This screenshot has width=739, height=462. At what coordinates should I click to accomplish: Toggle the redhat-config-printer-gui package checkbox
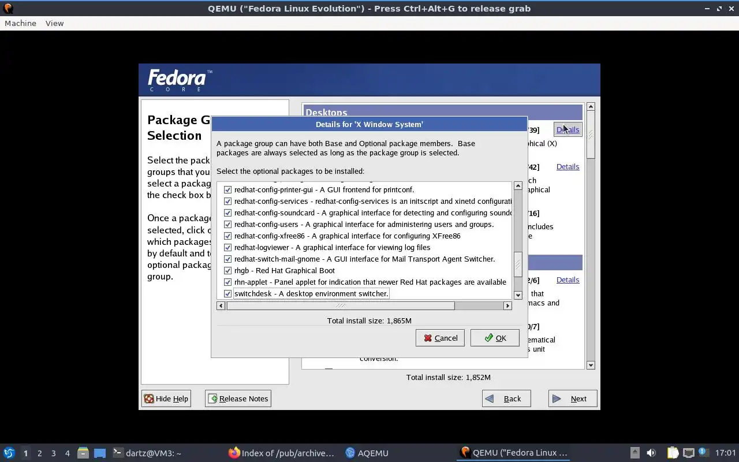point(227,189)
